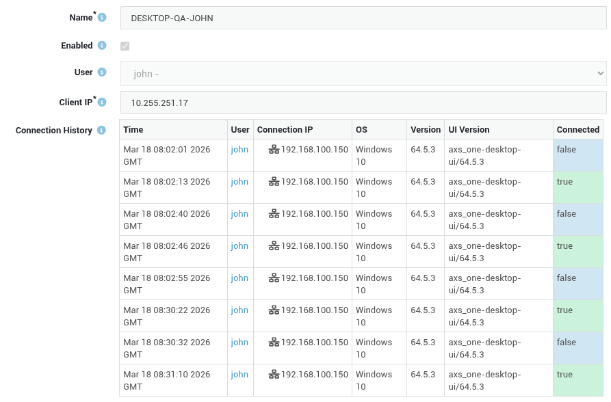Image resolution: width=611 pixels, height=402 pixels.
Task: Click the info icon next to Client IP
Action: pos(102,102)
